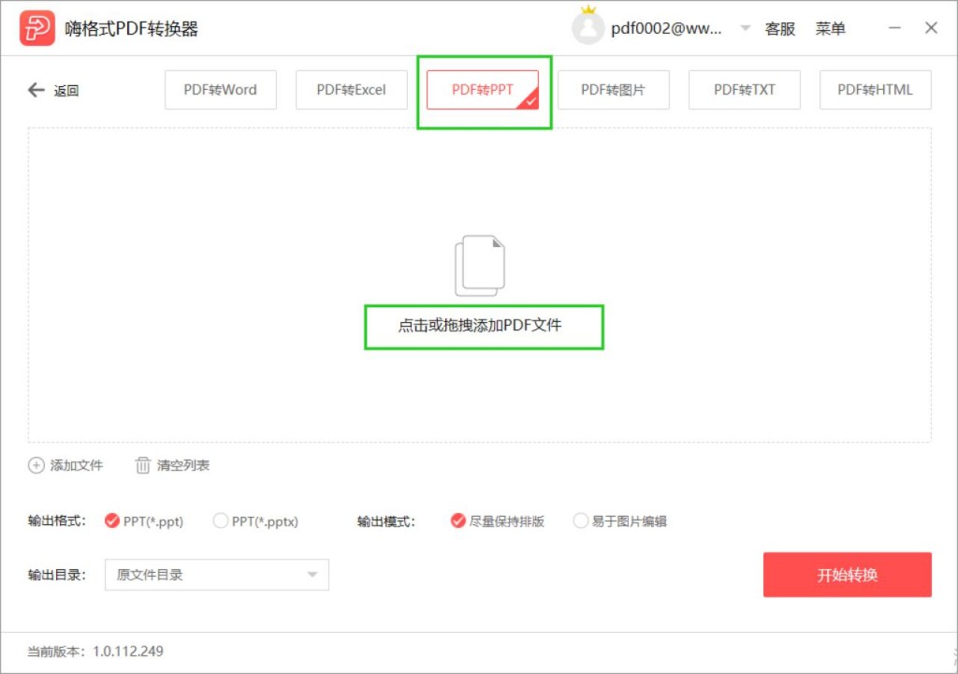Minimize the converter window

(895, 28)
